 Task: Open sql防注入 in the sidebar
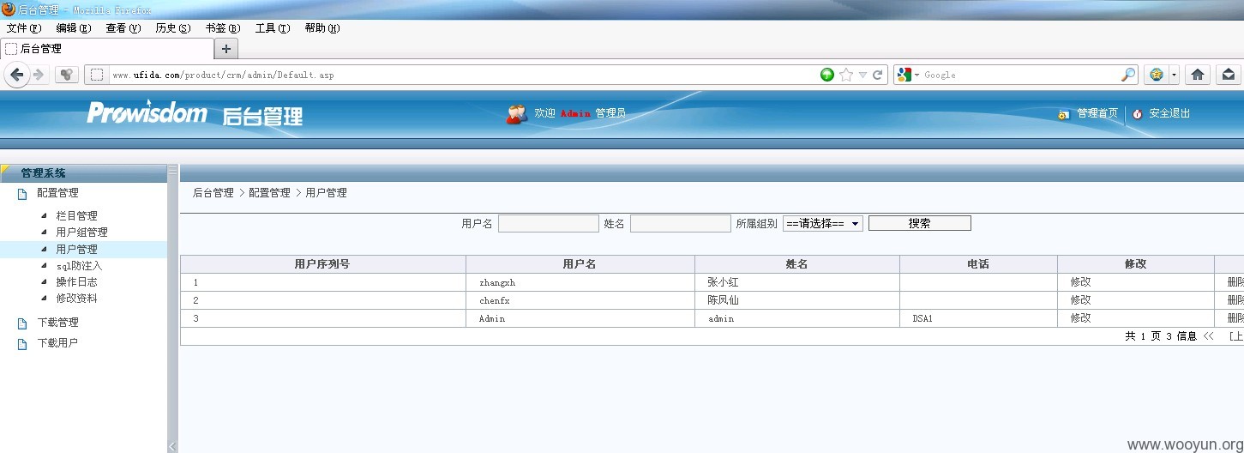coord(79,266)
